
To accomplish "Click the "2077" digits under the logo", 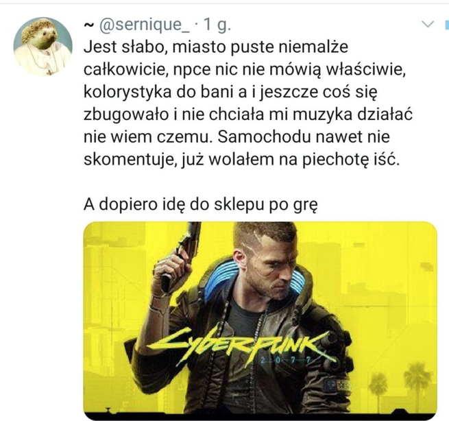I will coord(285,360).
